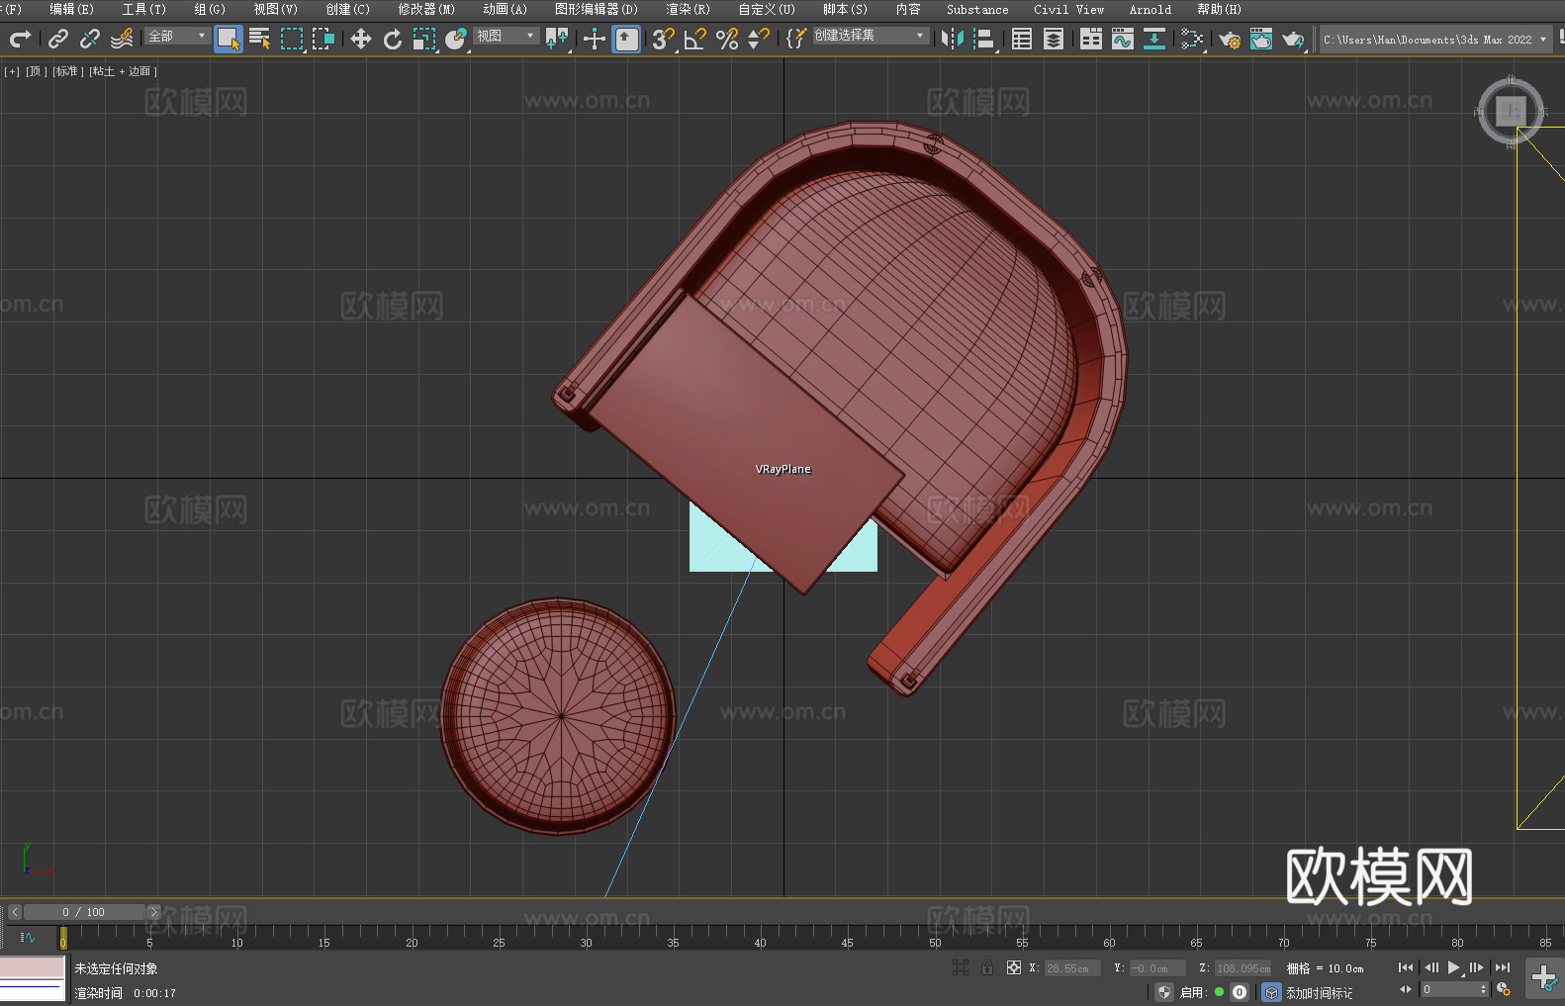Image resolution: width=1565 pixels, height=1006 pixels.
Task: Open Substance menu
Action: coord(977,9)
